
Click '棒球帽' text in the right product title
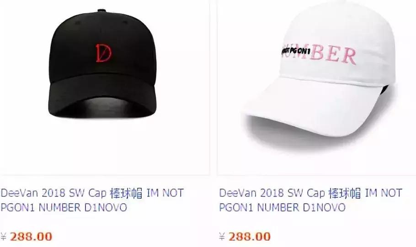345,193
